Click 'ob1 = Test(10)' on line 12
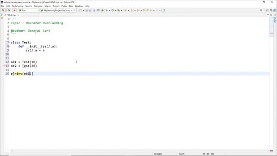This screenshot has width=277, height=156. coord(24,62)
